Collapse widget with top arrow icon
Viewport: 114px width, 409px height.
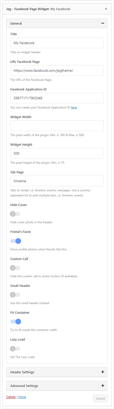click(106, 9)
